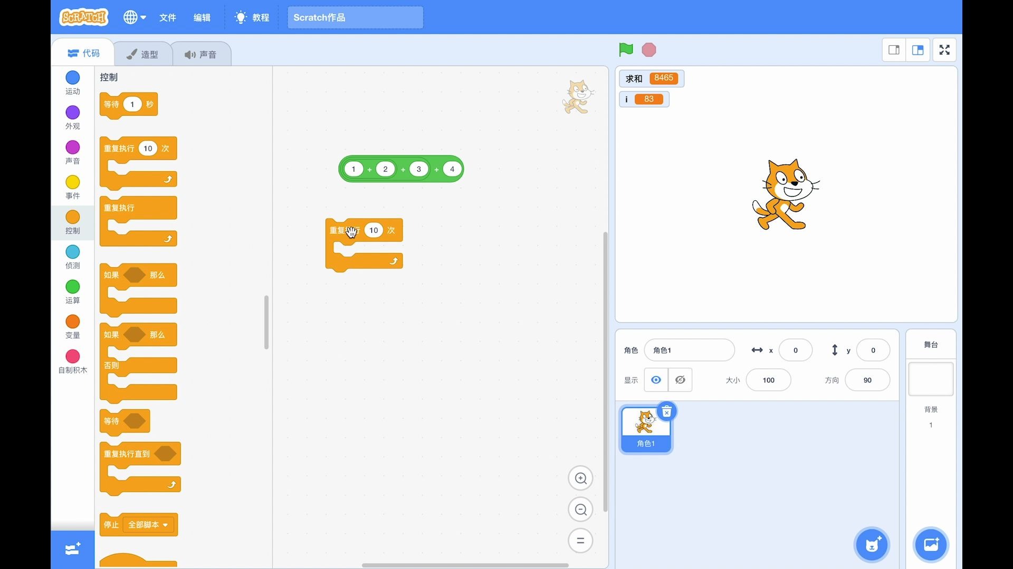The image size is (1013, 569).
Task: Click the workspace vertical scrollbar
Action: [605, 371]
